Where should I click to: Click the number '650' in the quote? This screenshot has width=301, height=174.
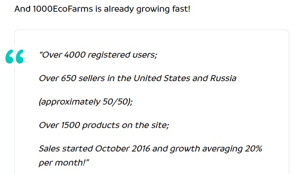pyautogui.click(x=69, y=78)
